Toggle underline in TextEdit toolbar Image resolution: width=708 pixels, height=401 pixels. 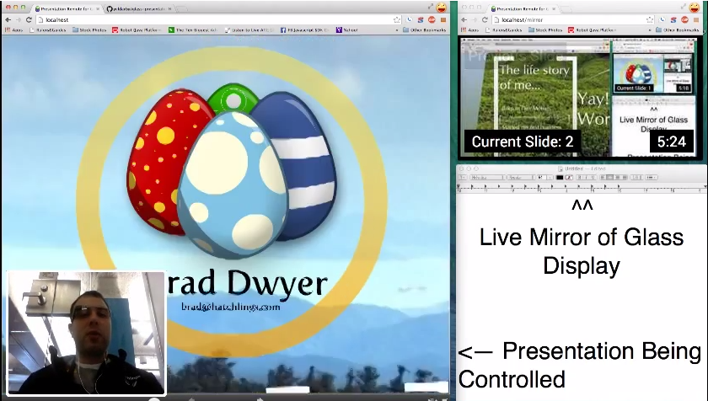(593, 178)
